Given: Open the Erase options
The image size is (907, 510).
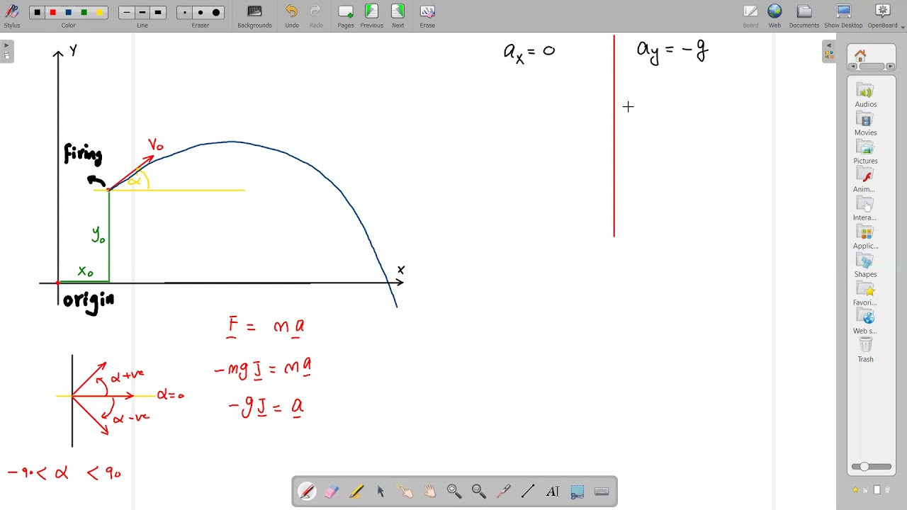Looking at the screenshot, I should coord(427,16).
